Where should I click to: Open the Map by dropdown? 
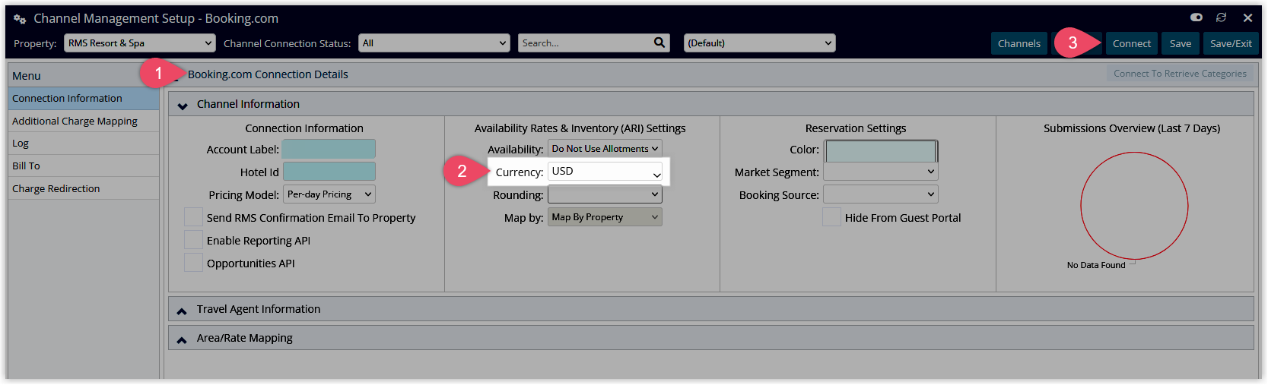[605, 217]
